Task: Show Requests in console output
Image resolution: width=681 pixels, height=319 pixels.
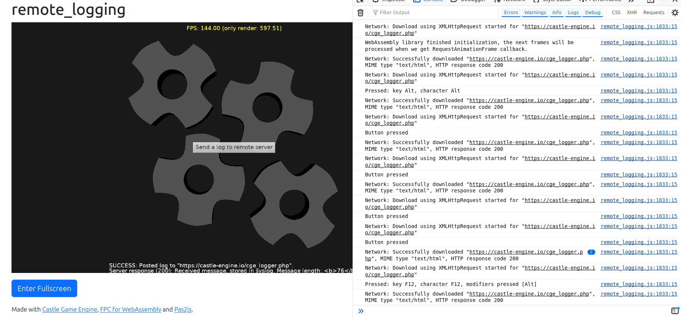Action: [654, 13]
